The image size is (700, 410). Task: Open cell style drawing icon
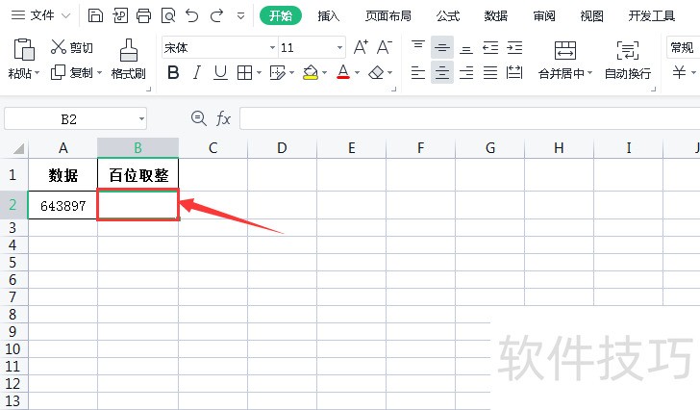pyautogui.click(x=277, y=72)
